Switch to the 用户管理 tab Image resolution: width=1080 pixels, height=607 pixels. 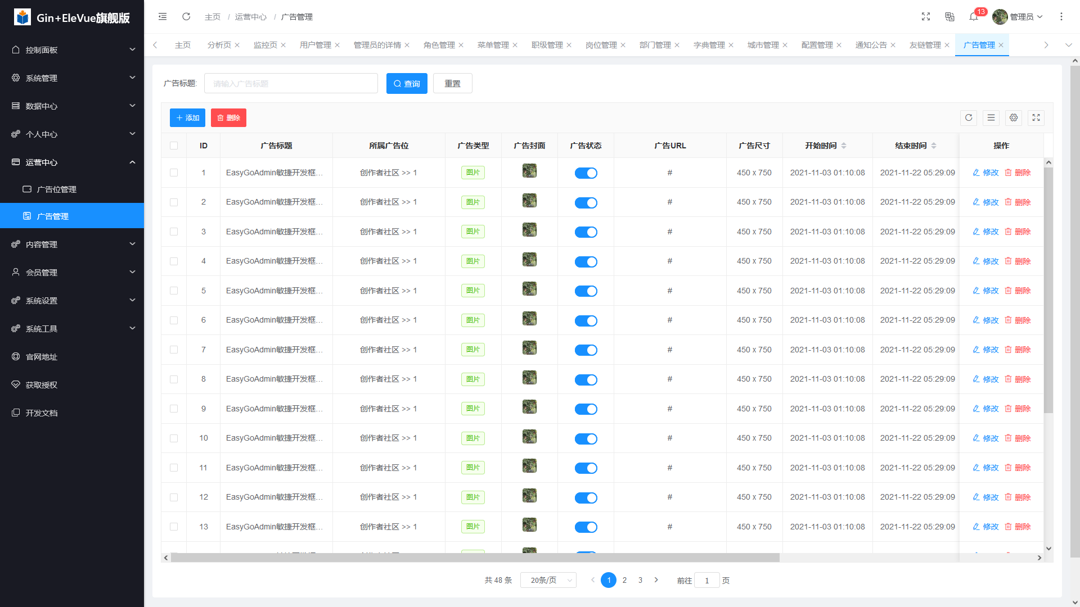315,45
